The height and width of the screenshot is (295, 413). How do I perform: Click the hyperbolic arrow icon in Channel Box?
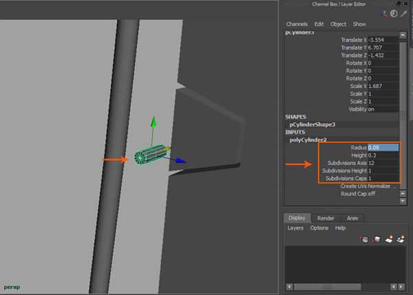(x=403, y=13)
